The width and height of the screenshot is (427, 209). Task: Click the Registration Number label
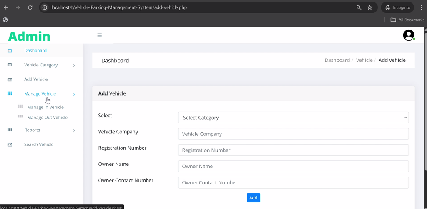click(122, 148)
